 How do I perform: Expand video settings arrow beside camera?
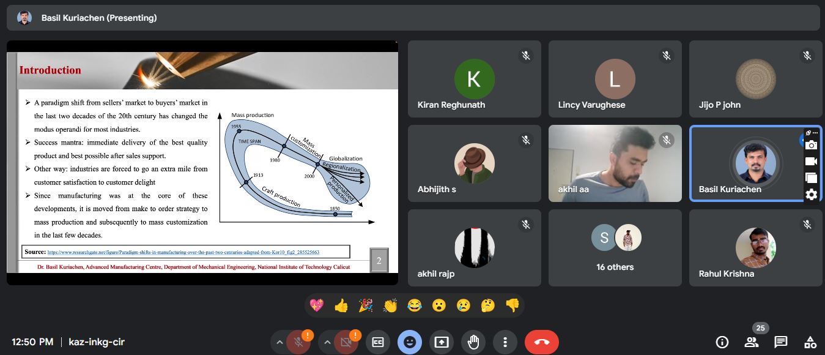click(327, 342)
